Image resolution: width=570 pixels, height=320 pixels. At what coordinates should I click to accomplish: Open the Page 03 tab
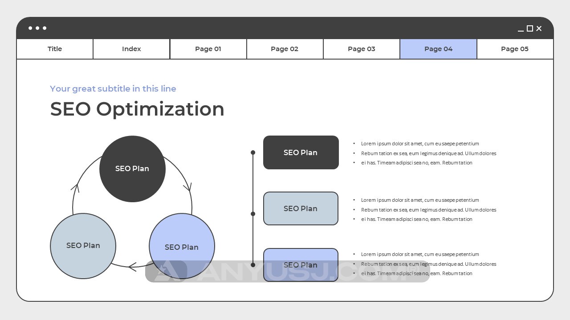(x=361, y=49)
